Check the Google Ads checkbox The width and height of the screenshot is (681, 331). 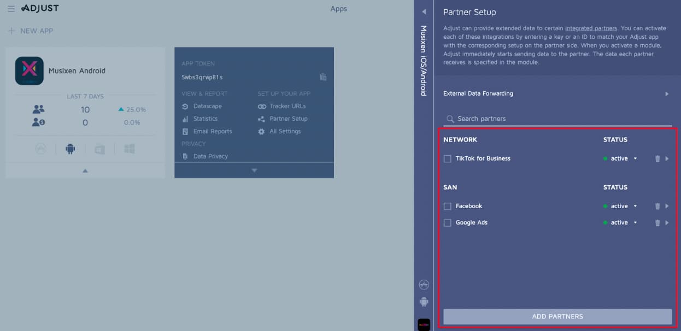(x=447, y=222)
